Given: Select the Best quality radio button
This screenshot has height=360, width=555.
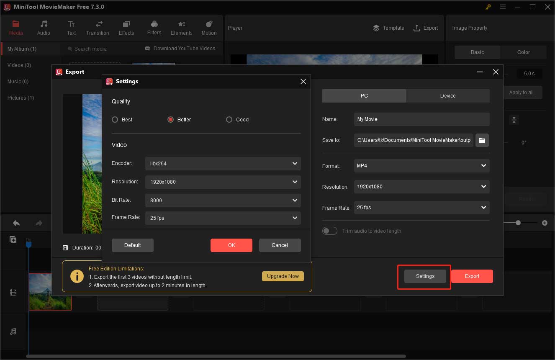Looking at the screenshot, I should click(115, 119).
